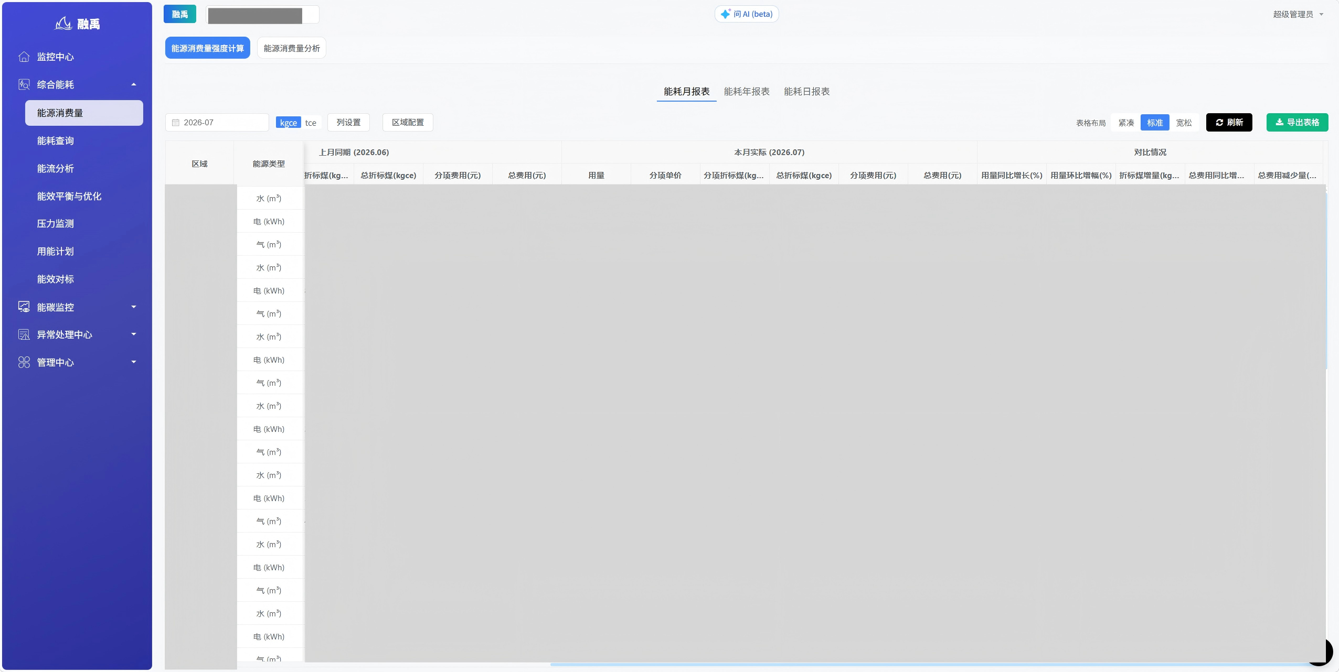
Task: Click the 监控中心 home icon
Action: 24,57
